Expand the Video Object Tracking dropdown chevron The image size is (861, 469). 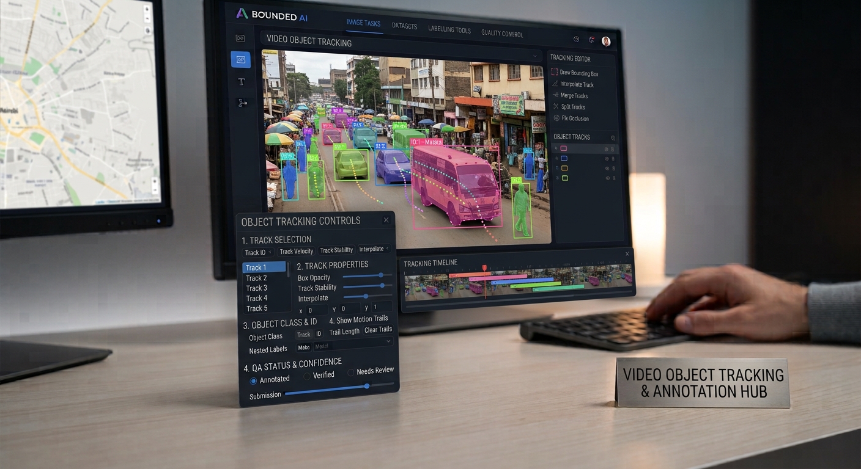click(x=535, y=56)
